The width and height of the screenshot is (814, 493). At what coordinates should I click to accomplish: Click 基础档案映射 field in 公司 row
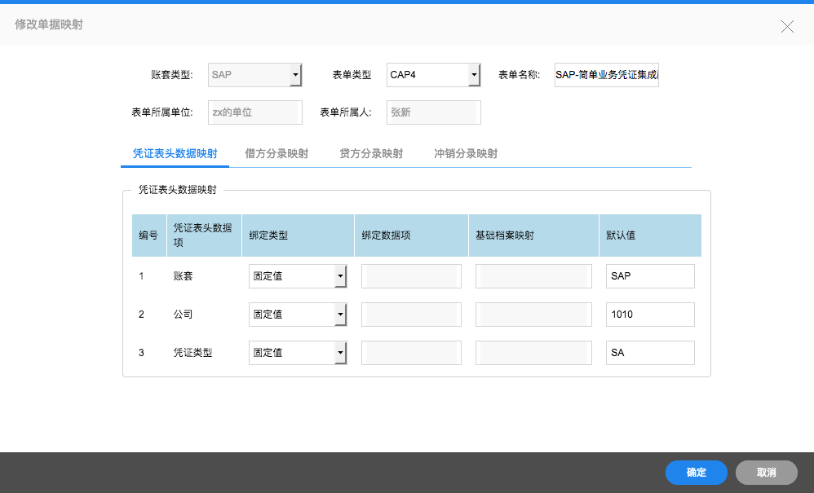[x=533, y=315]
